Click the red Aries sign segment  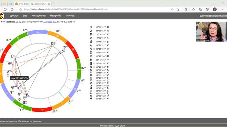click(x=42, y=110)
